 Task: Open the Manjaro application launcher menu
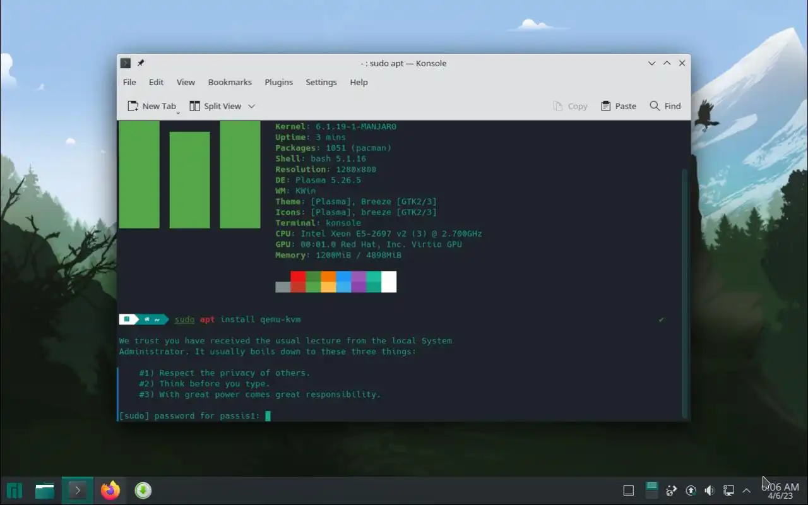[x=15, y=490]
